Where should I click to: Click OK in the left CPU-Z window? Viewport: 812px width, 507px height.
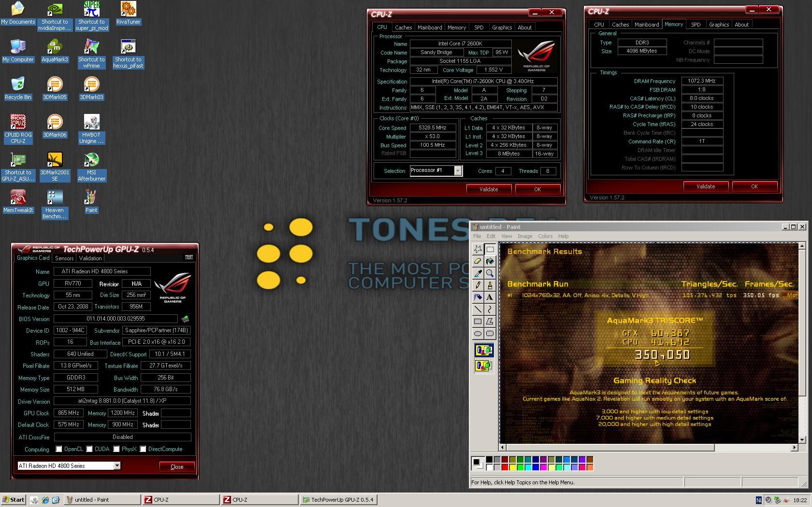click(x=537, y=189)
